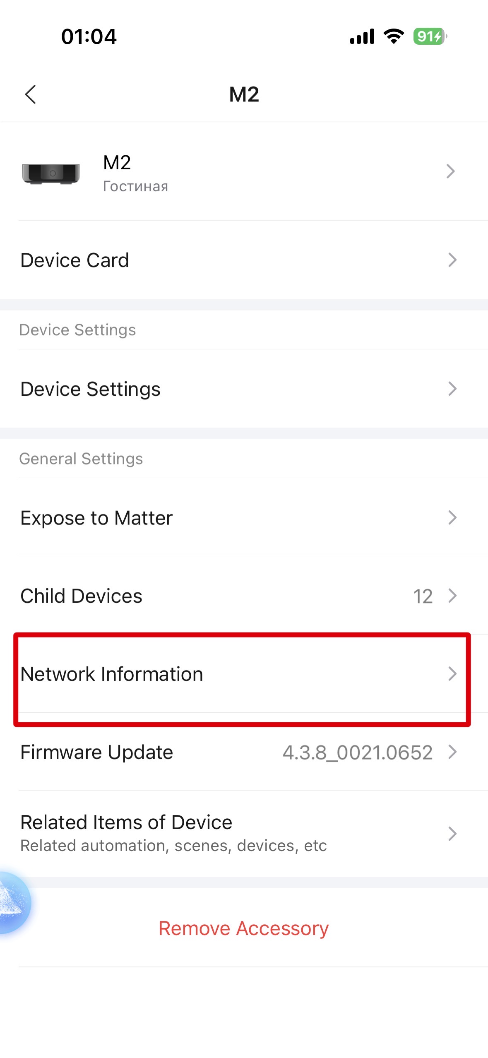The height and width of the screenshot is (1058, 488).
Task: Tap the back arrow icon
Action: pos(31,94)
